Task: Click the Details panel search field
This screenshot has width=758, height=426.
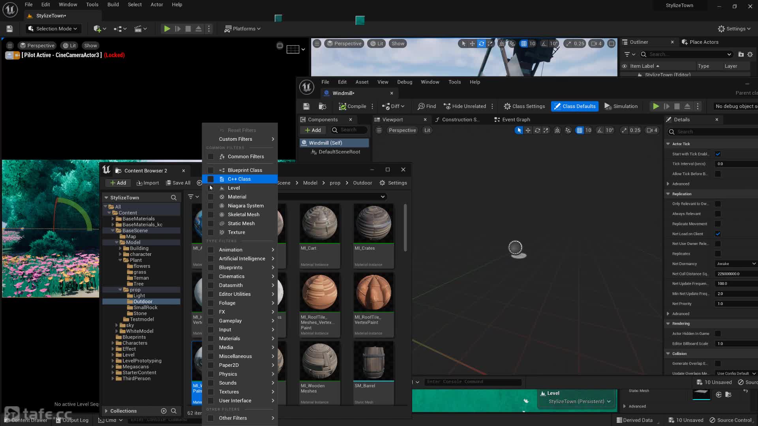Action: [x=713, y=132]
